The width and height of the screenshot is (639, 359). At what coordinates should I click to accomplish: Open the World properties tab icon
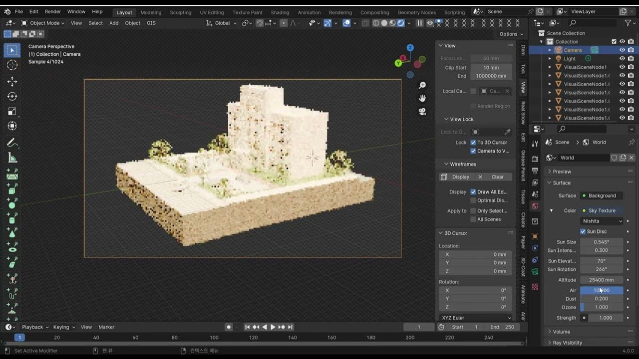(535, 206)
